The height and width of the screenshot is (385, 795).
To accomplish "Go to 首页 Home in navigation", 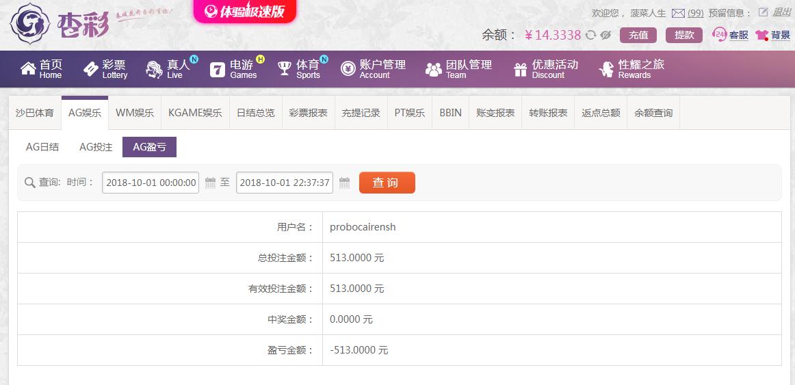I will pyautogui.click(x=42, y=68).
